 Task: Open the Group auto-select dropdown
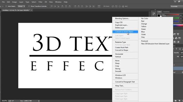(x=21, y=6)
